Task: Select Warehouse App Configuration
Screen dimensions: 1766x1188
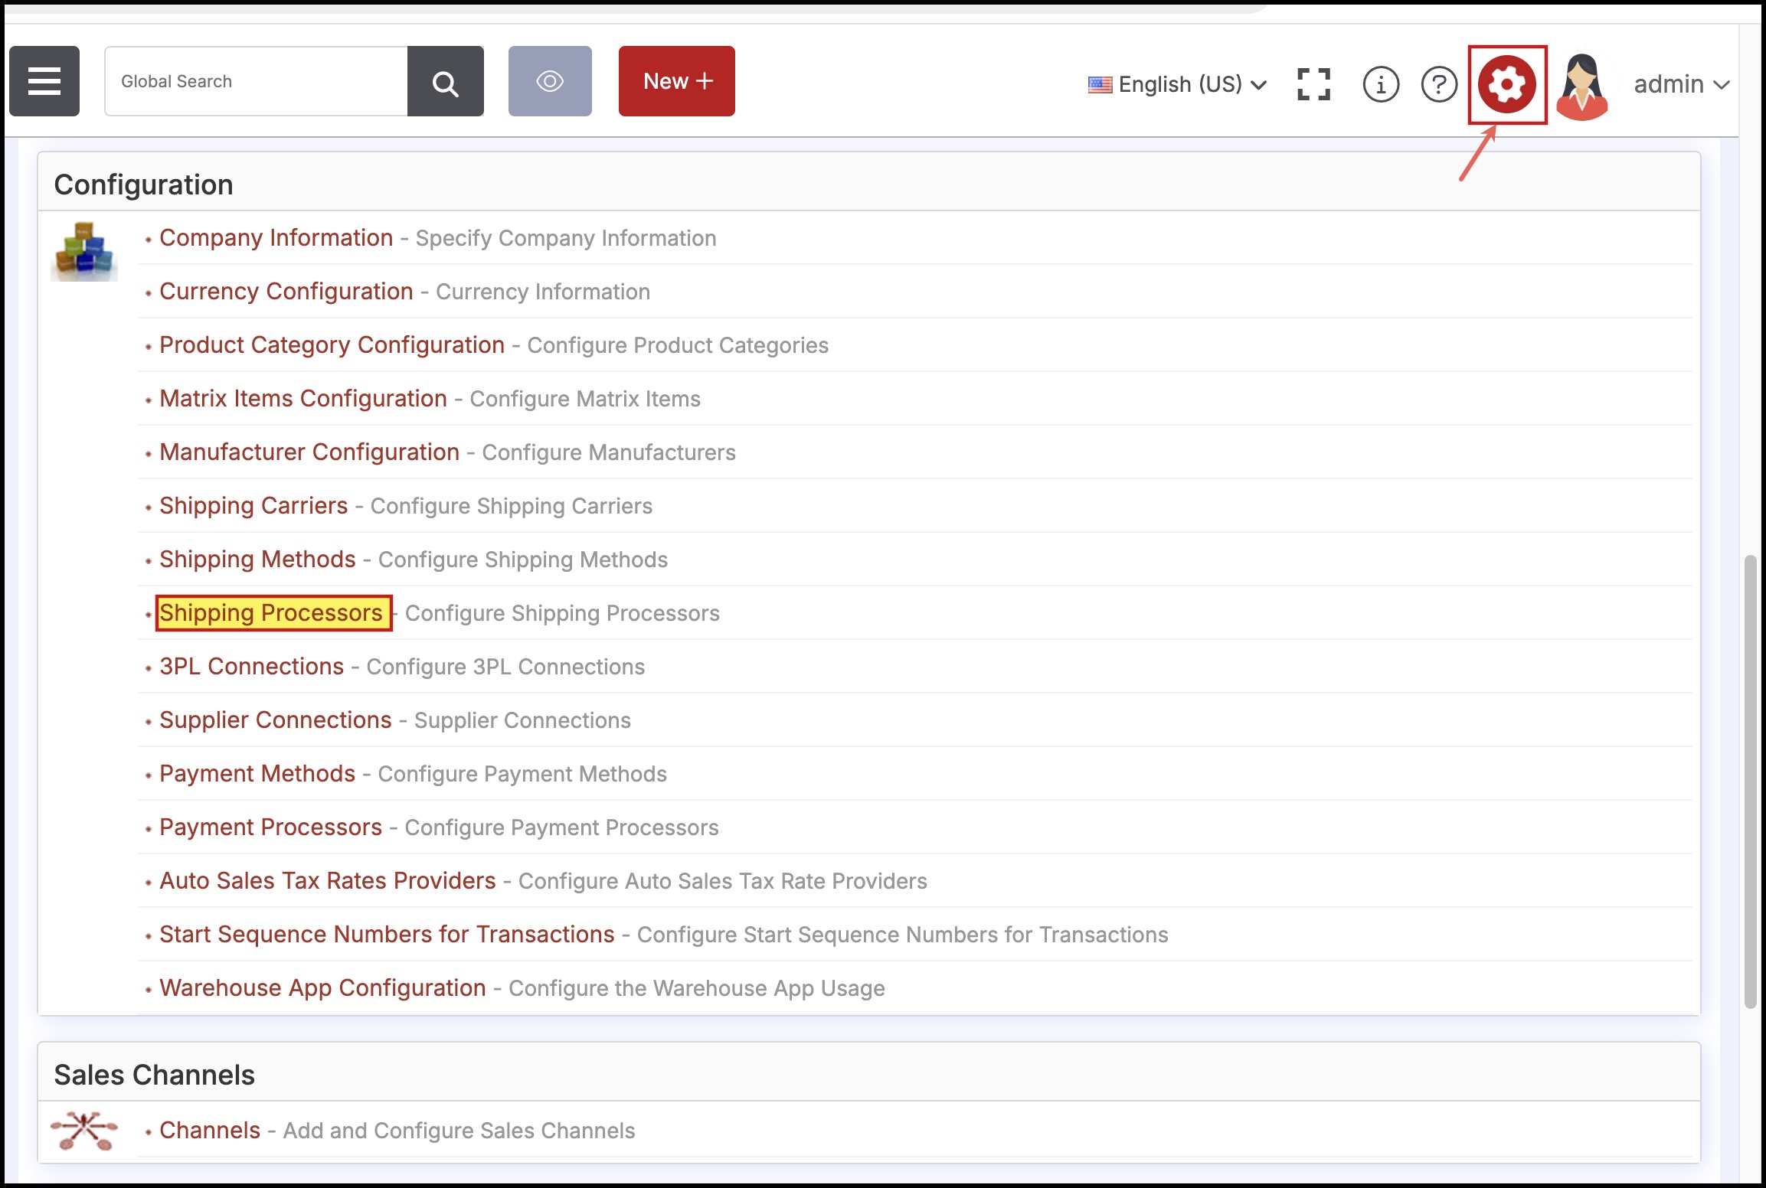Action: pos(322,988)
